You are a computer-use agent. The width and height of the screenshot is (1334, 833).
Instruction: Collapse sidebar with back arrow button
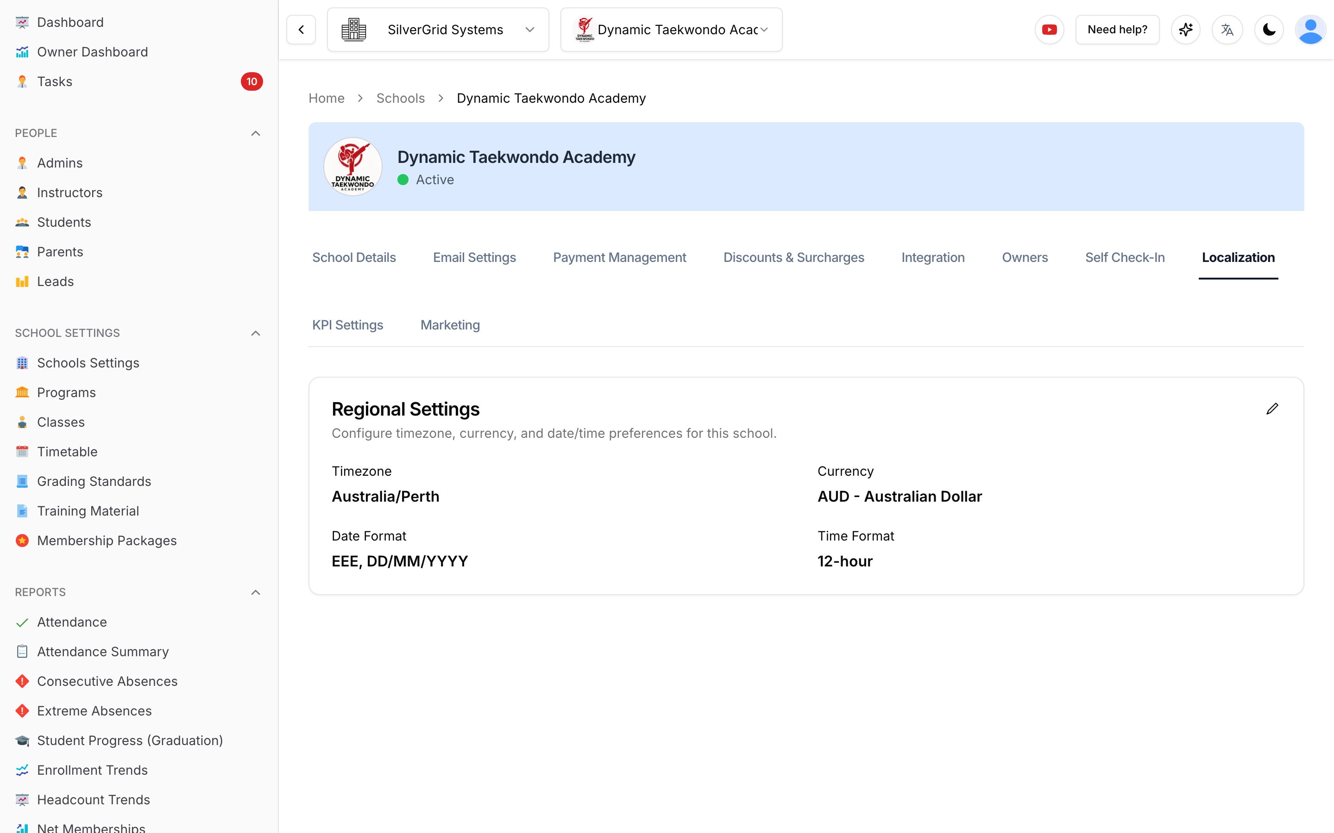[x=301, y=30]
